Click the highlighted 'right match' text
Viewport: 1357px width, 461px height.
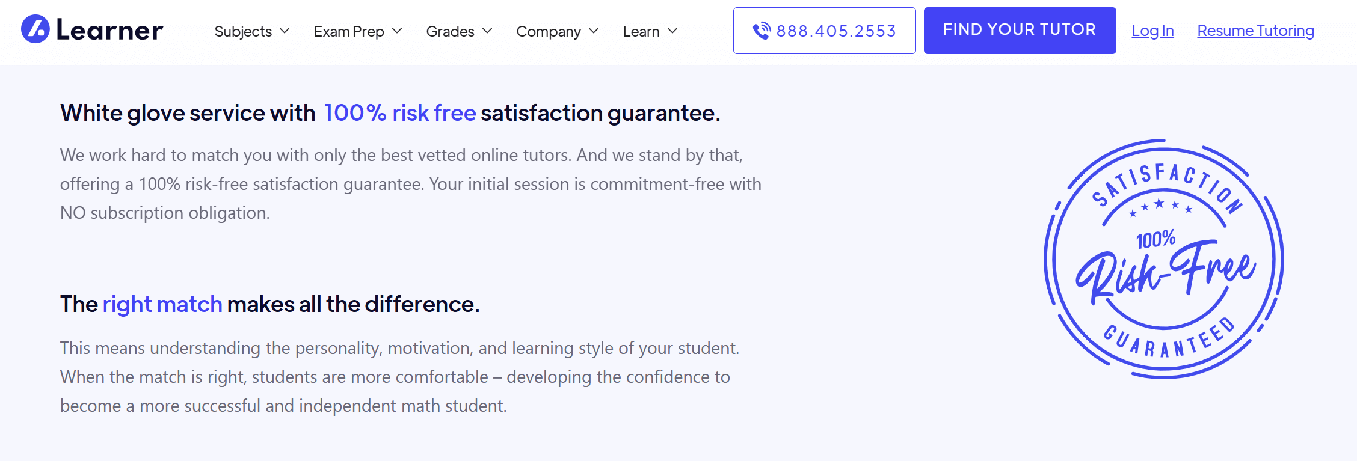click(x=162, y=304)
